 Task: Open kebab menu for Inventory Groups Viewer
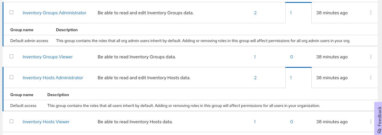tap(371, 57)
